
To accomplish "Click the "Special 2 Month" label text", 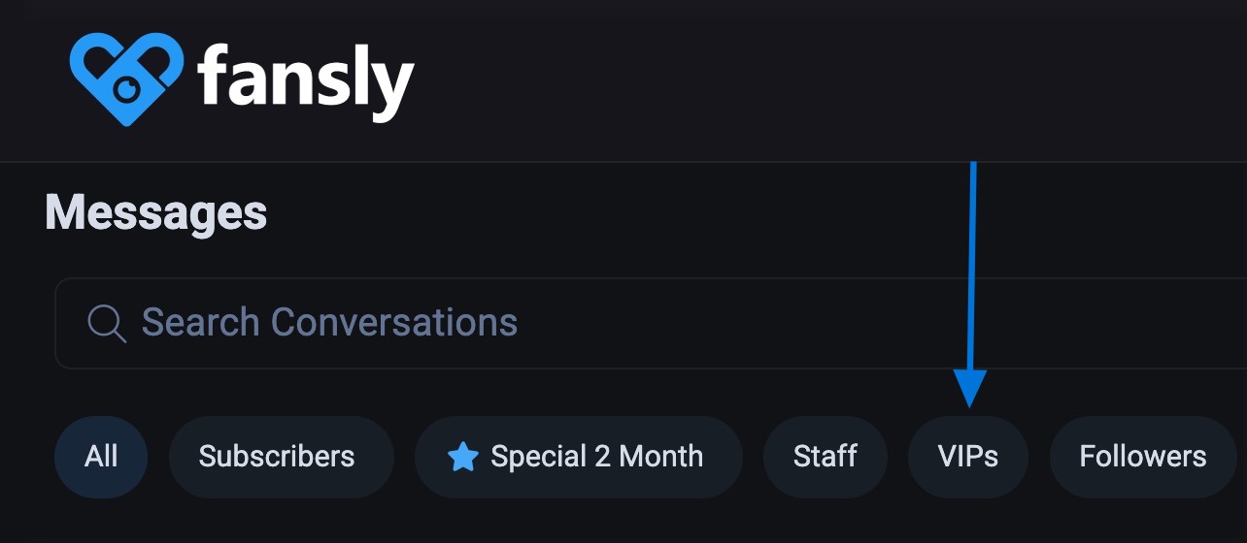I will (x=596, y=457).
